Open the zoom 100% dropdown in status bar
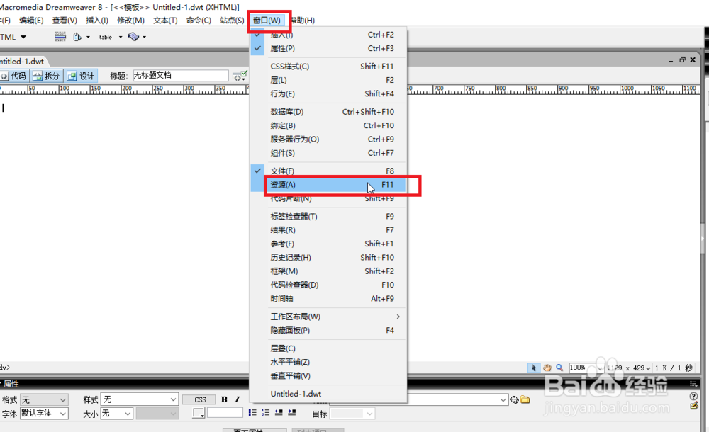 click(586, 368)
